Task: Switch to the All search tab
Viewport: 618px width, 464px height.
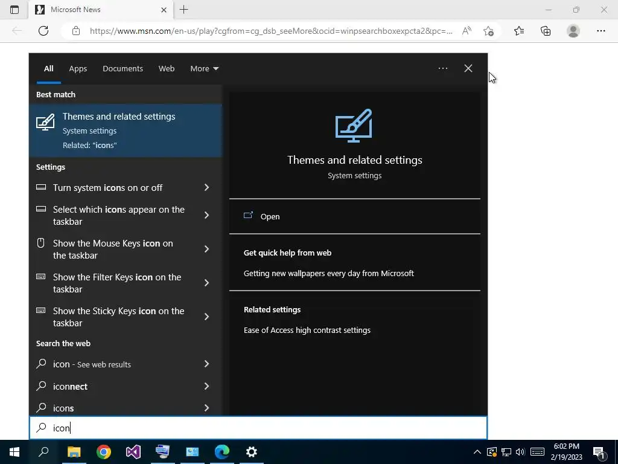Action: (48, 69)
